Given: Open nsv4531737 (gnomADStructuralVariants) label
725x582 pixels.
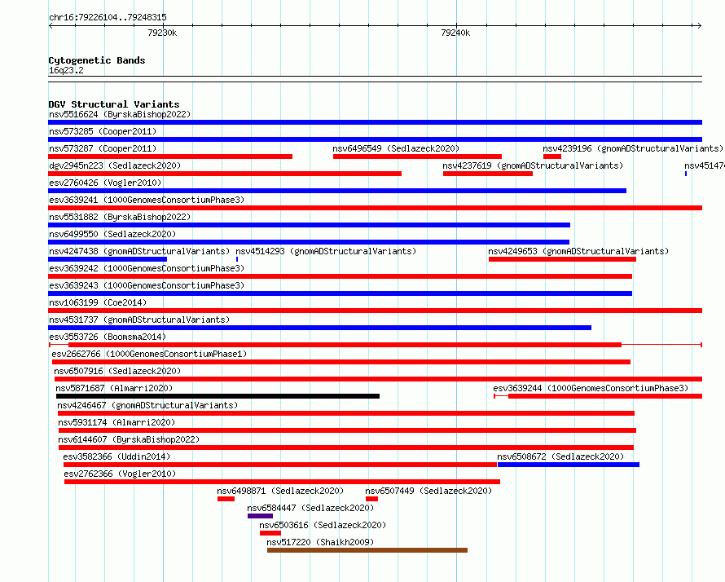Looking at the screenshot, I should pyautogui.click(x=139, y=320).
